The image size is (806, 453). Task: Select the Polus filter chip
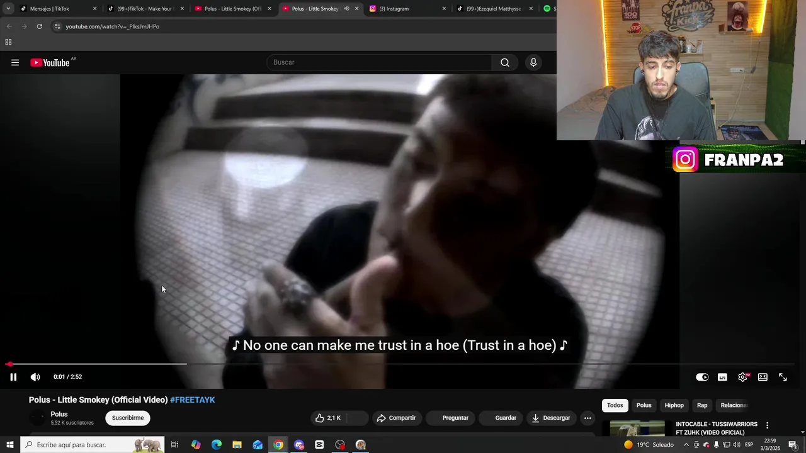click(644, 405)
